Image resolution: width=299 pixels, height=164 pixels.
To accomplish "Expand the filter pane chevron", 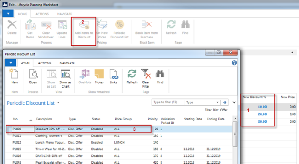I will tap(234, 102).
